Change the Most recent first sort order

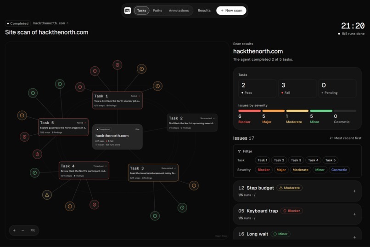click(346, 138)
